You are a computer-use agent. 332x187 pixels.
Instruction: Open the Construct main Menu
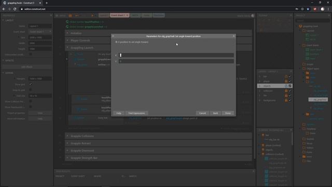61,16
